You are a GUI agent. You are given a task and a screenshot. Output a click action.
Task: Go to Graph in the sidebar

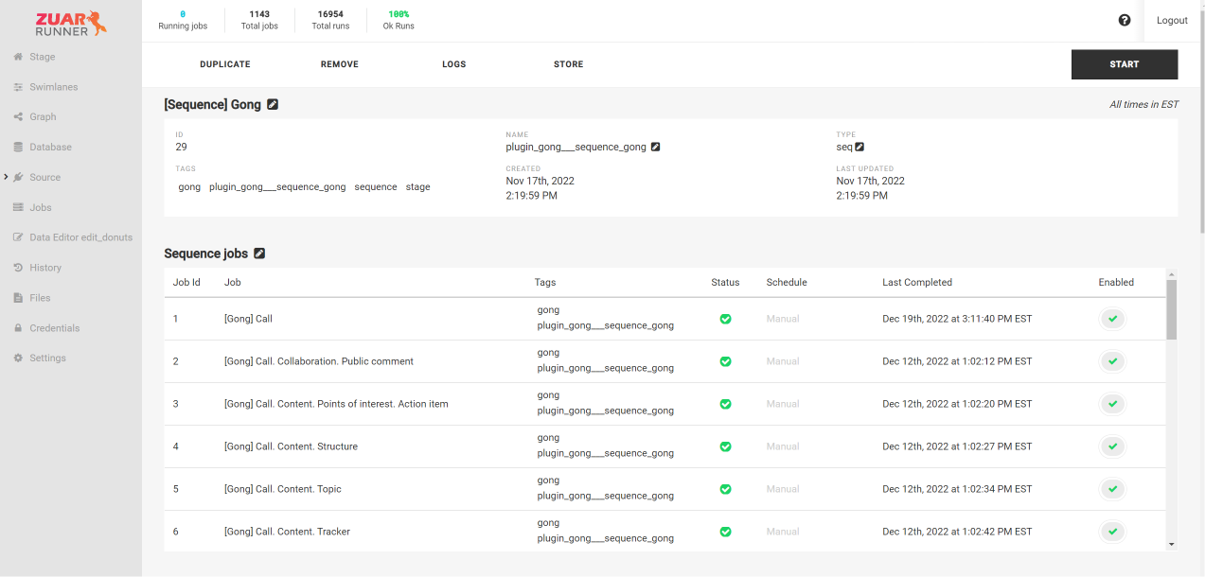tap(43, 117)
